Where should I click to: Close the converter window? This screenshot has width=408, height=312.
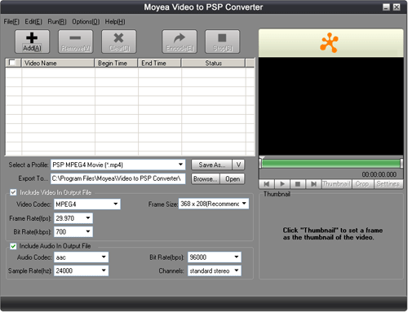coord(397,7)
